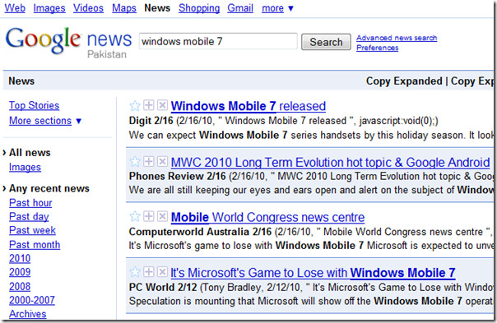Select the News tab in top navigation
This screenshot has height=323, width=497.
coord(157,8)
